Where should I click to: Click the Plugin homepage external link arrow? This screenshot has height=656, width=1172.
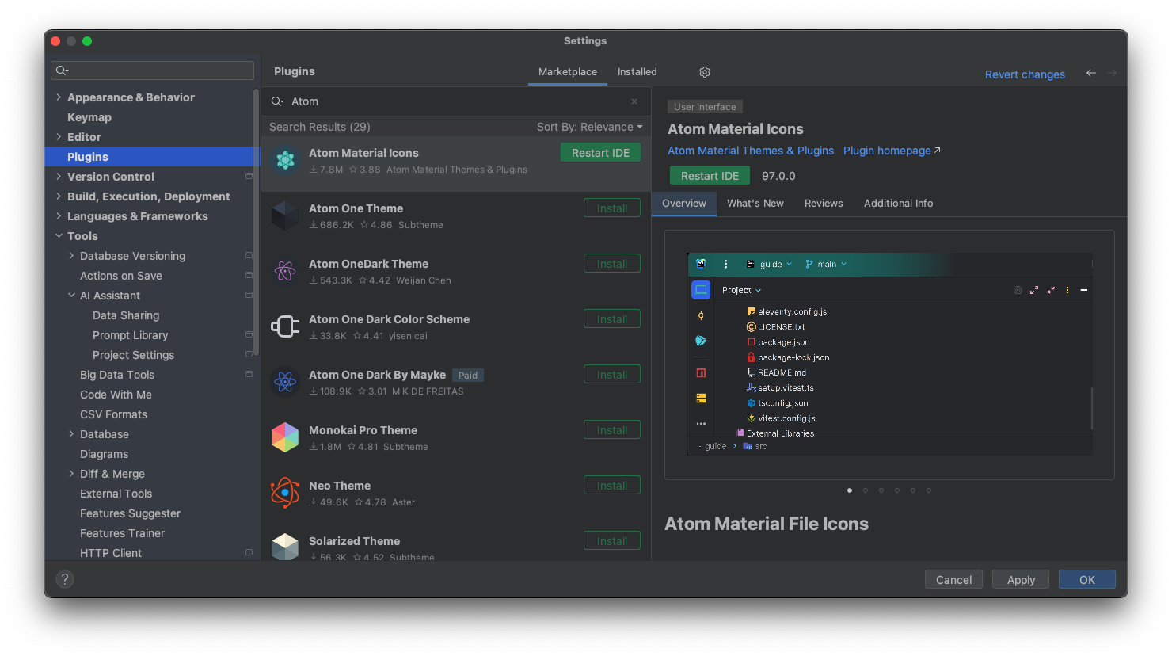(938, 151)
